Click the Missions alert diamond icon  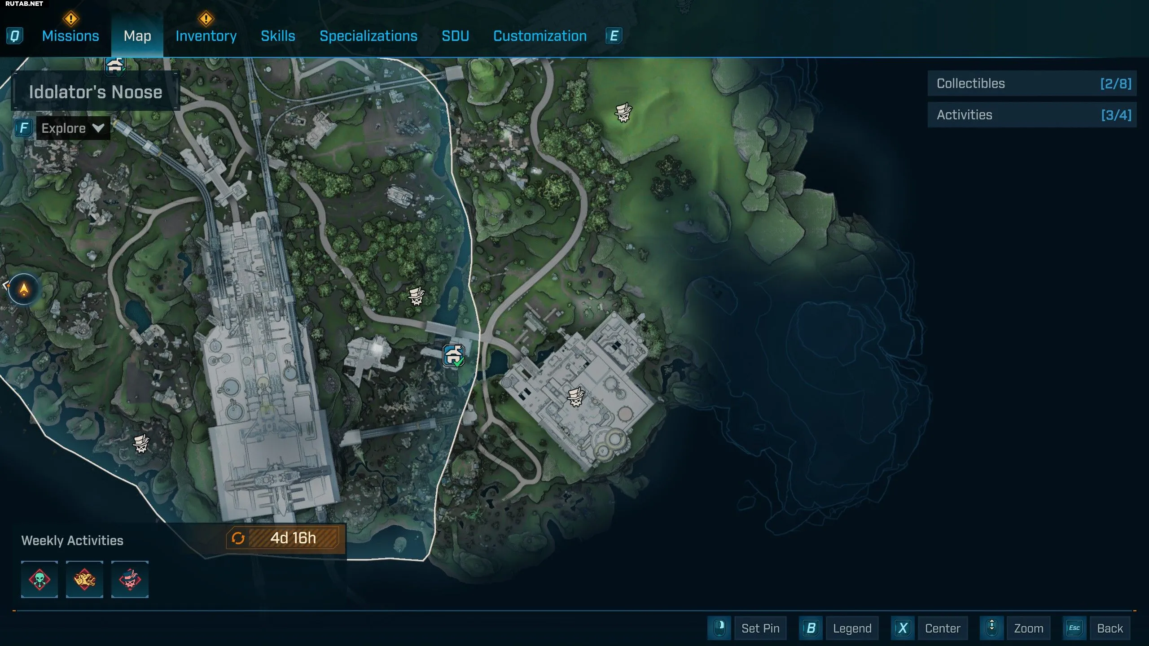click(70, 19)
